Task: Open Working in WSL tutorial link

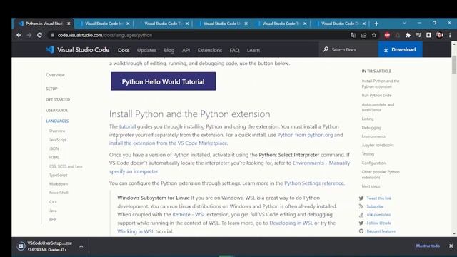Action: 136,231
